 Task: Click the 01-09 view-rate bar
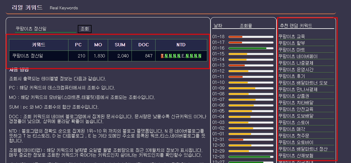point(251,88)
